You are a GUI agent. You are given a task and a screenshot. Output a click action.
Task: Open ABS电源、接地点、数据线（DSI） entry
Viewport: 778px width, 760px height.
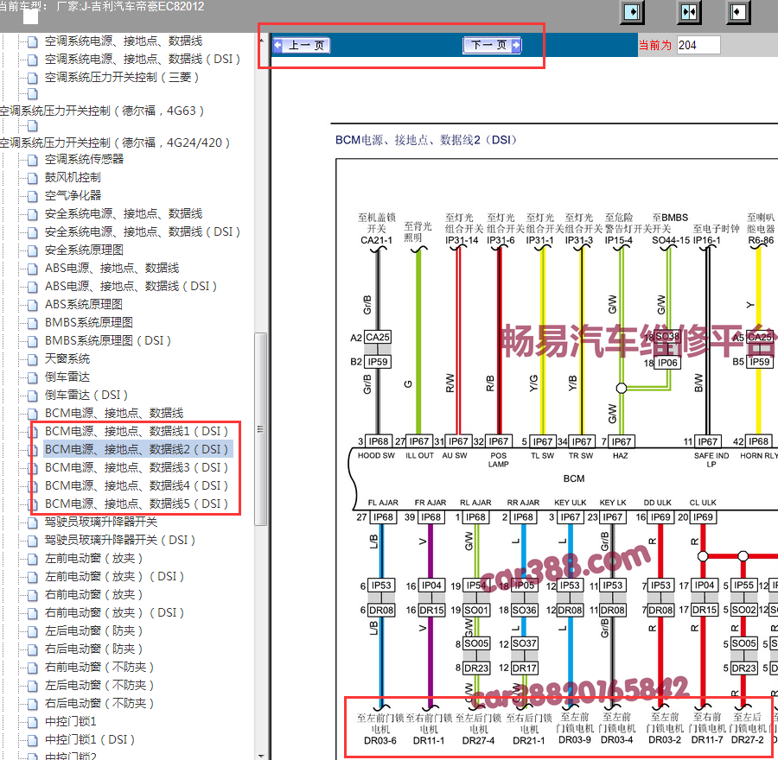(x=131, y=287)
